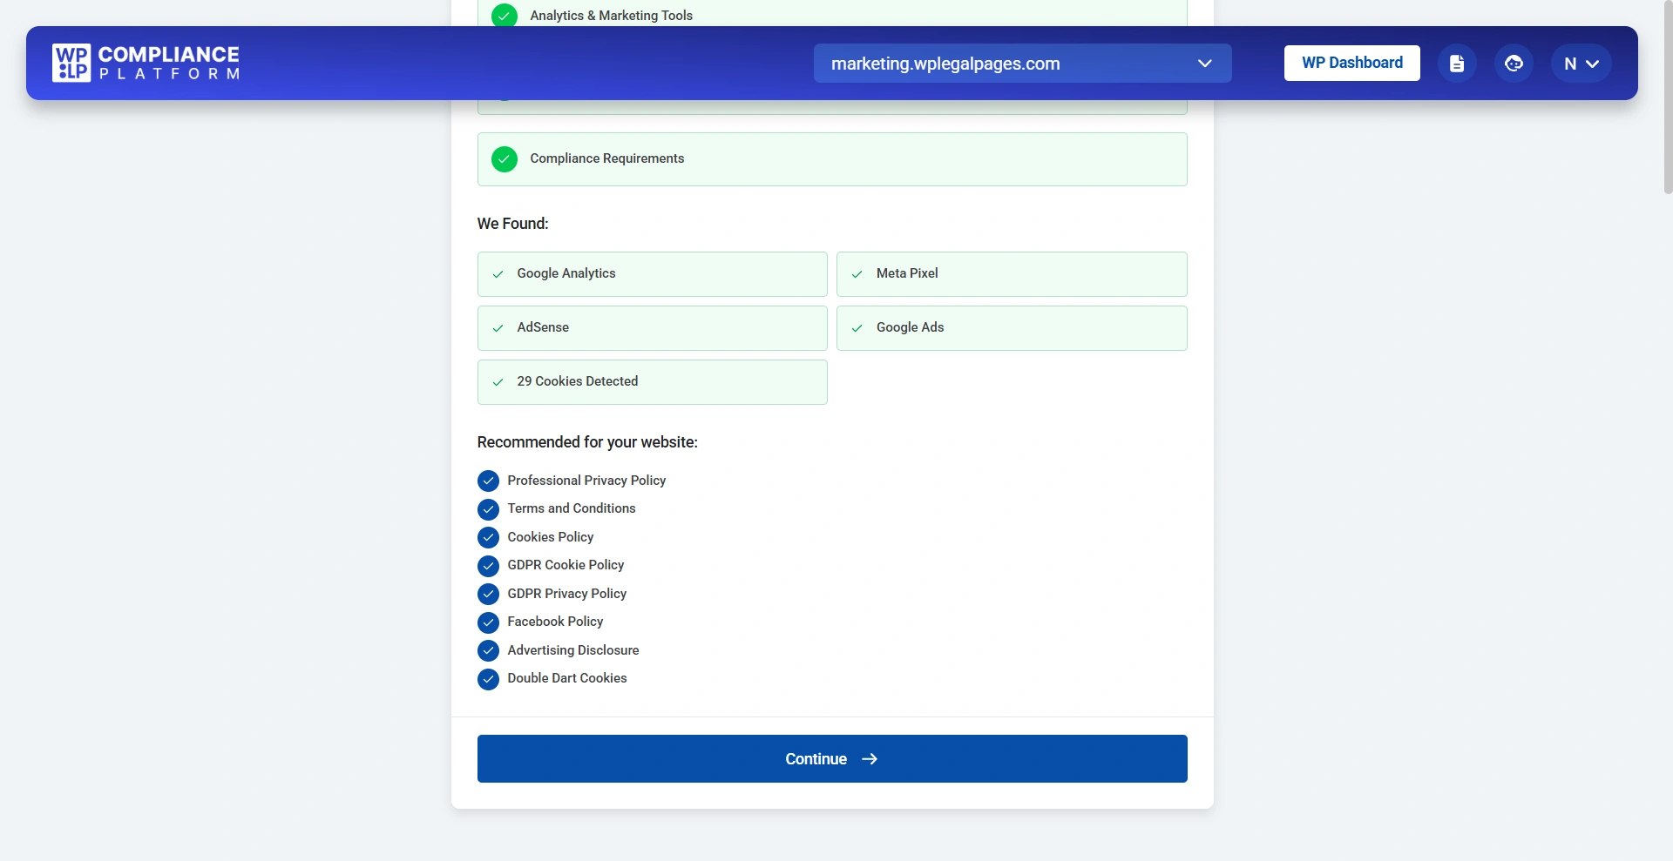The image size is (1673, 861).
Task: Click the Recommended for your website: heading
Action: click(587, 442)
